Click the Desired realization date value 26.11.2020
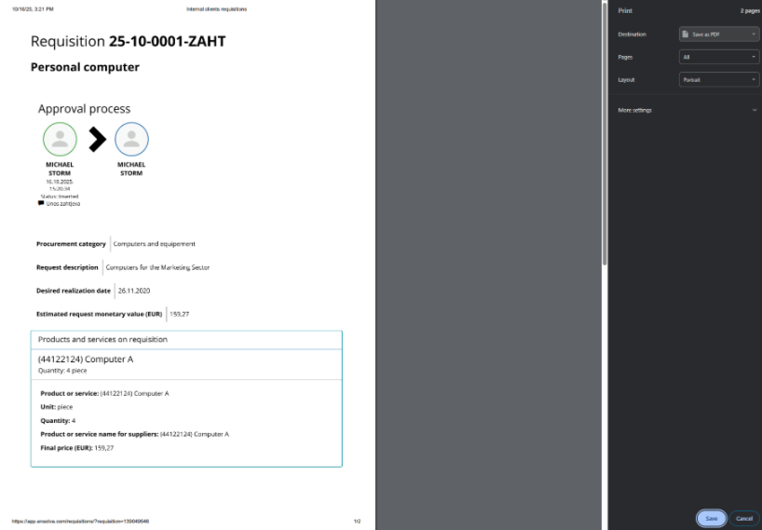The image size is (762, 530). coord(134,291)
